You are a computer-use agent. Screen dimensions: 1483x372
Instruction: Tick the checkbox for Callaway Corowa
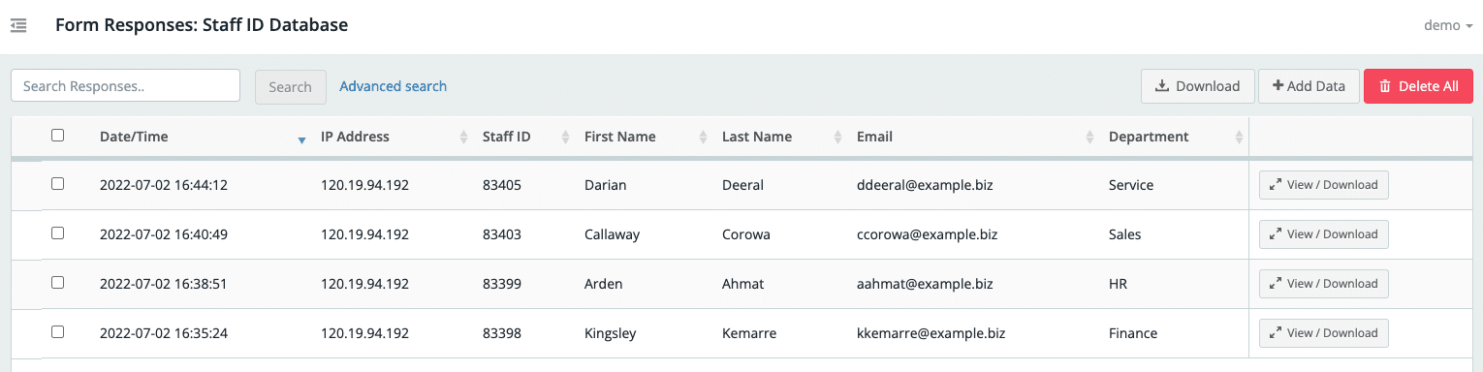(x=57, y=233)
